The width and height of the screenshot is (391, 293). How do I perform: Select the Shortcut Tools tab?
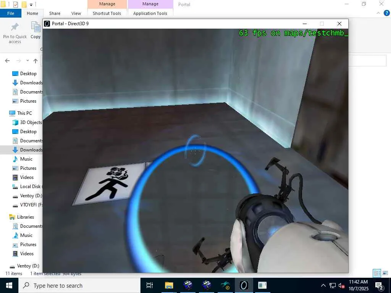click(107, 13)
